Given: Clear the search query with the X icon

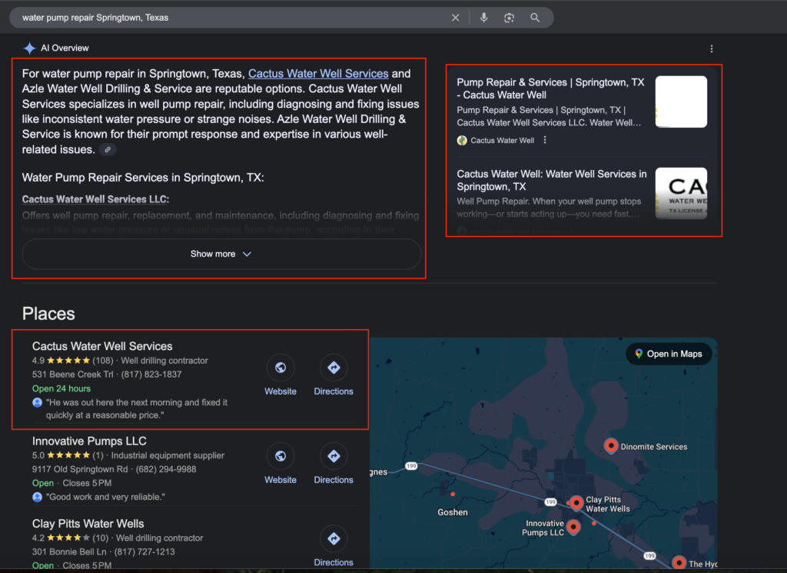Looking at the screenshot, I should 455,18.
